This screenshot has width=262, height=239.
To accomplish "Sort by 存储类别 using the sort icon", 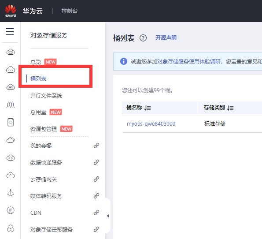I will pos(230,108).
